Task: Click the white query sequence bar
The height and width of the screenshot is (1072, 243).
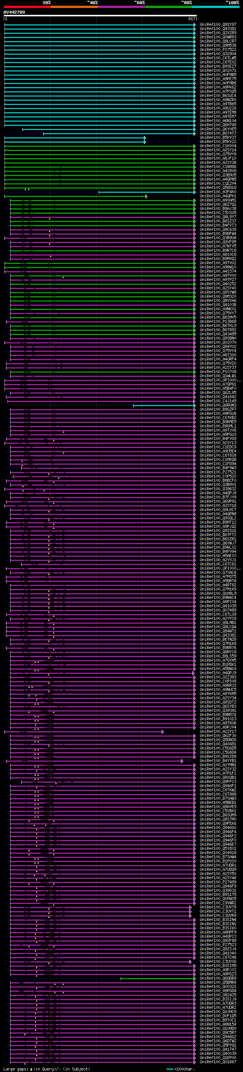Action: click(100, 16)
